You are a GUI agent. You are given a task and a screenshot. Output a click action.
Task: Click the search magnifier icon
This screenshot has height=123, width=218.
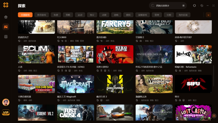153,5
